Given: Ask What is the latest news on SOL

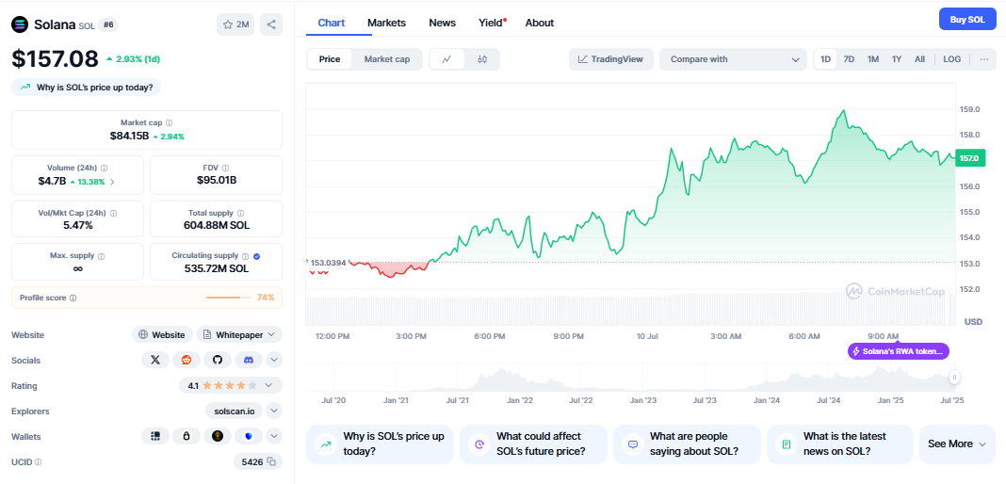Looking at the screenshot, I should click(x=840, y=444).
